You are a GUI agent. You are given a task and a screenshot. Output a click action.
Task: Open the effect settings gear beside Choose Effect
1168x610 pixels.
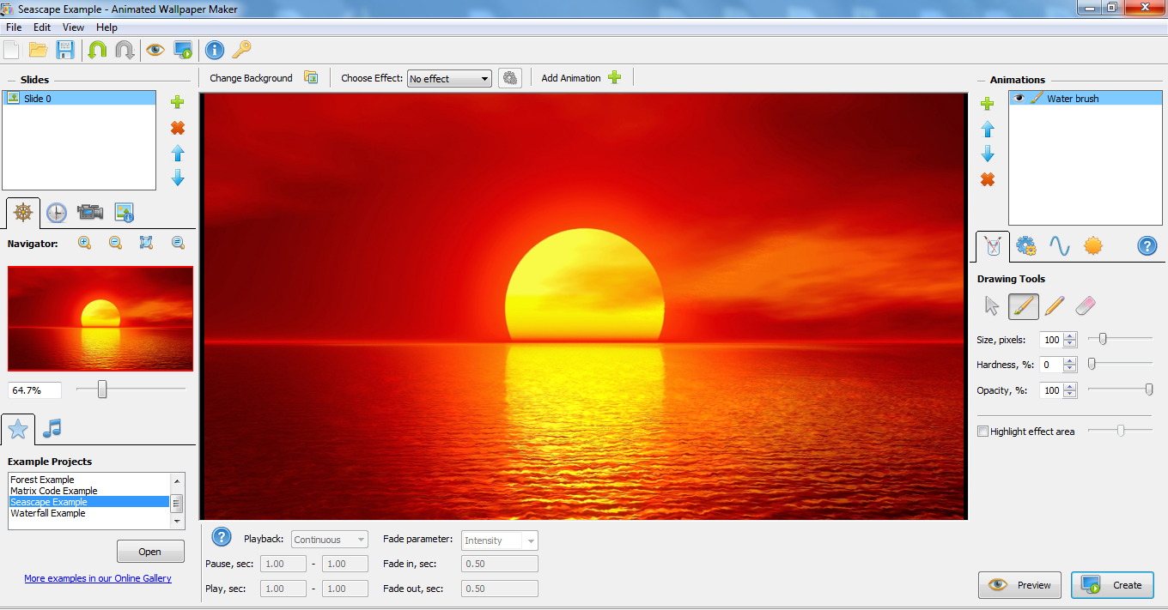510,77
